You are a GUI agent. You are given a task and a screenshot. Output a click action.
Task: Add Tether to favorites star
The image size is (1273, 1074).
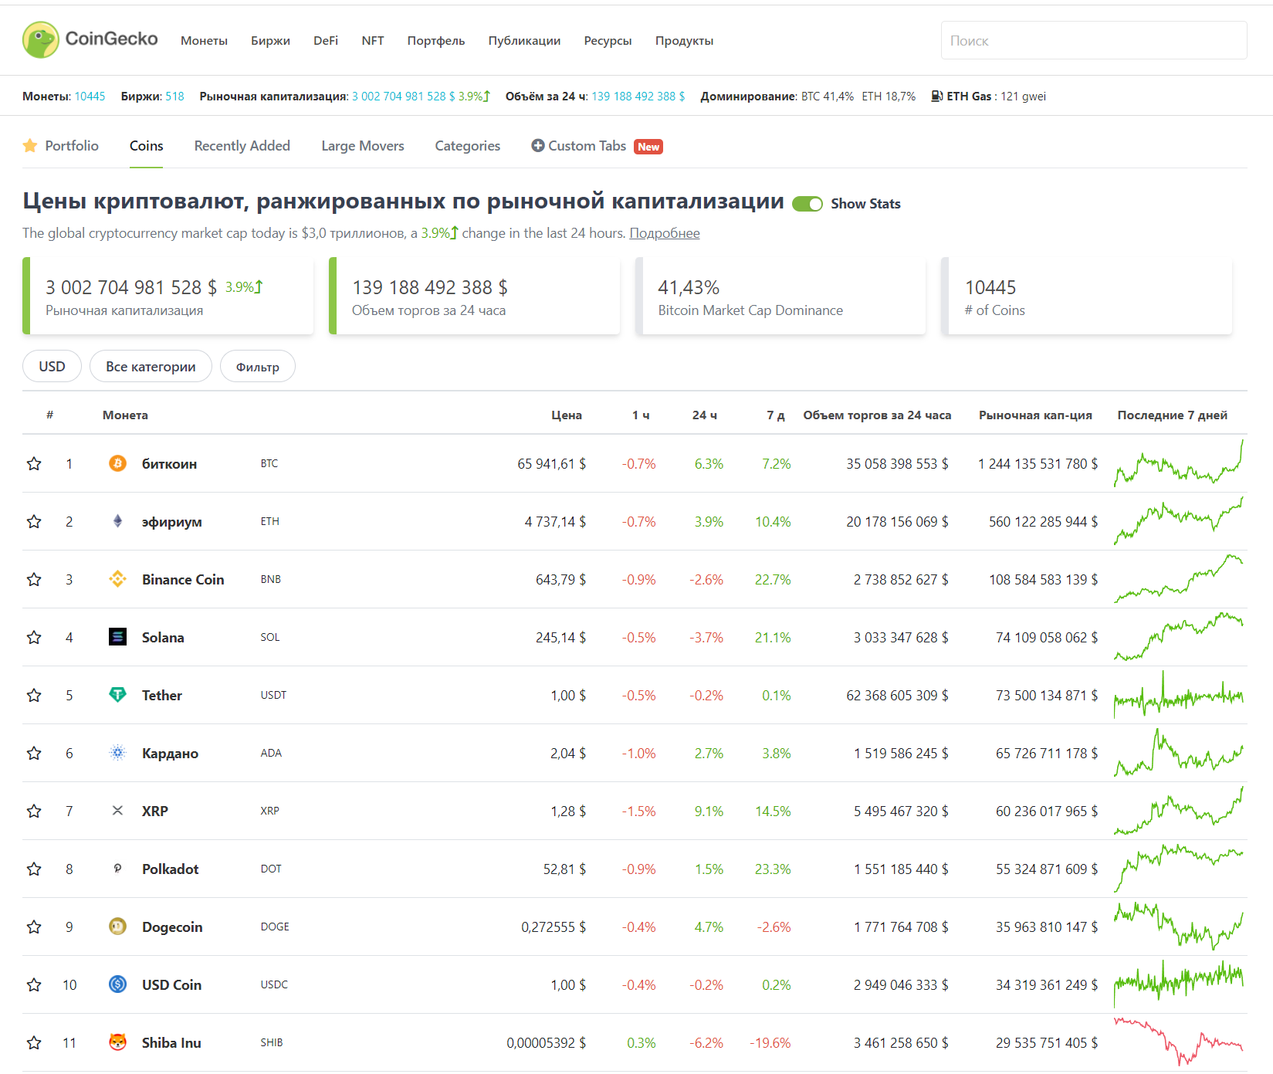(34, 695)
